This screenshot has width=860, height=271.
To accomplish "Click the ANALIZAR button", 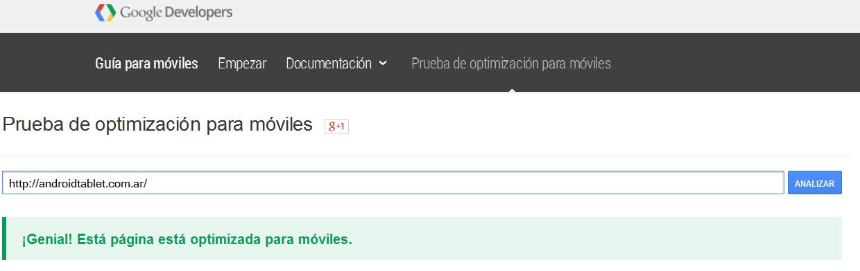I will click(x=815, y=183).
